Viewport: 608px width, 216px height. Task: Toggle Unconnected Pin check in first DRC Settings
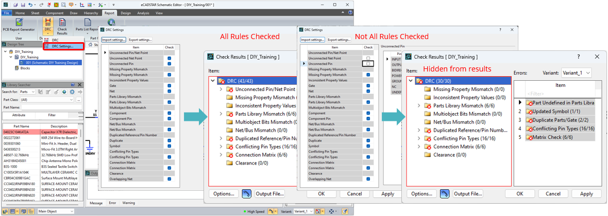[x=169, y=63]
